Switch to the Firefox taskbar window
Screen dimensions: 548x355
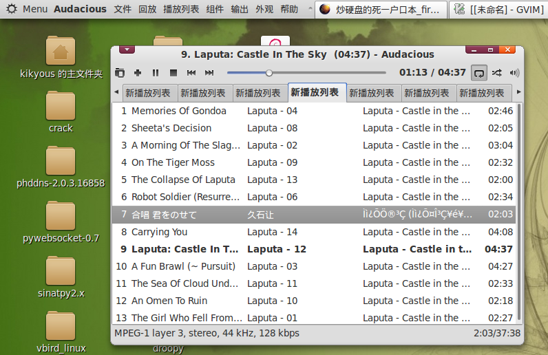[381, 10]
